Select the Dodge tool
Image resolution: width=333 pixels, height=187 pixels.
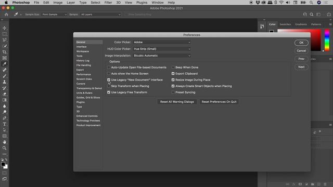coord(5,112)
